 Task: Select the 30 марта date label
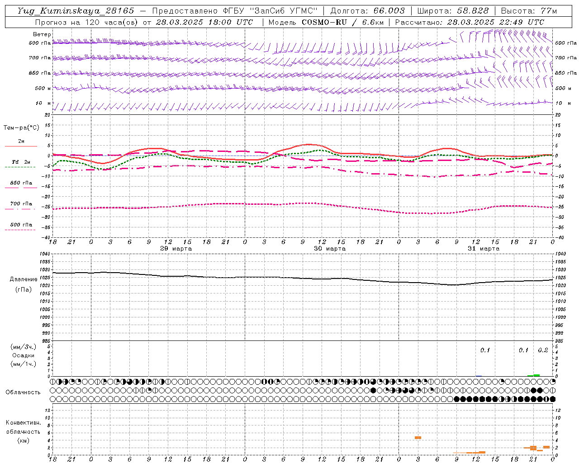[x=330, y=249]
